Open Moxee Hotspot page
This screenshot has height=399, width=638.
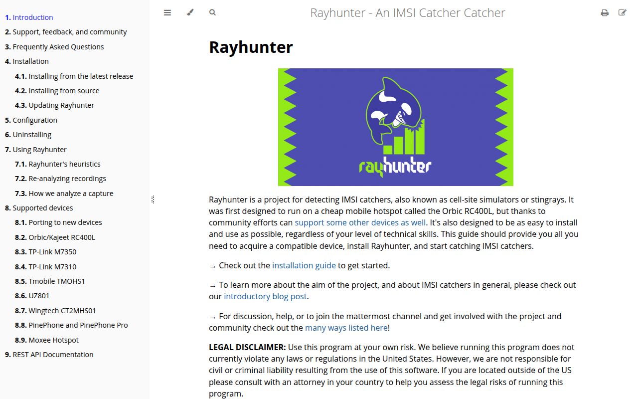tap(47, 340)
